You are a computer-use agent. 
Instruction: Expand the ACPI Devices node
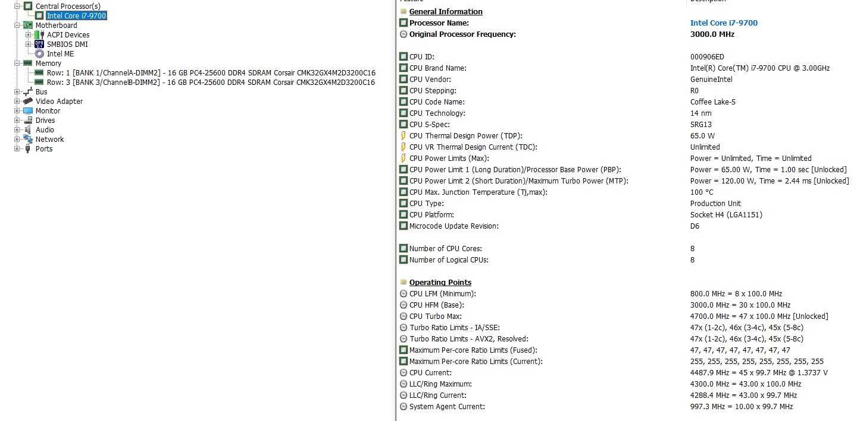(x=29, y=34)
